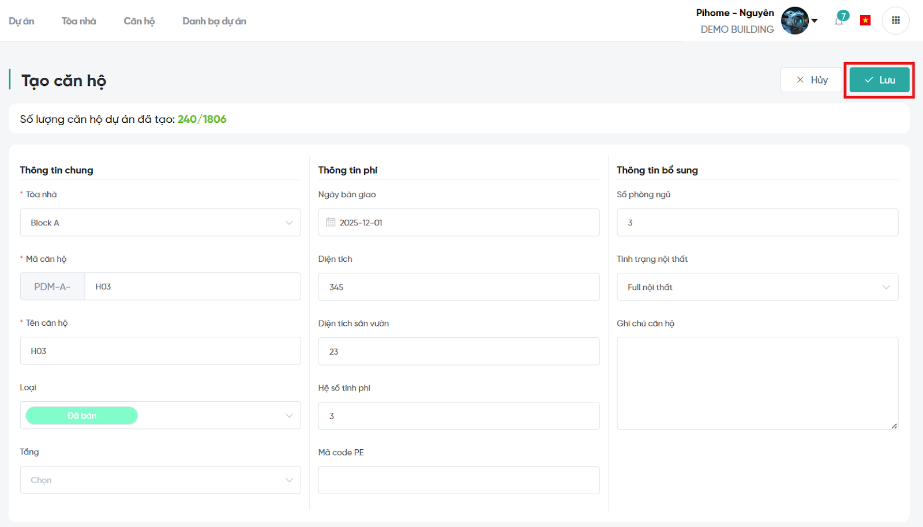Open the Tòa nhà menu item

[79, 21]
